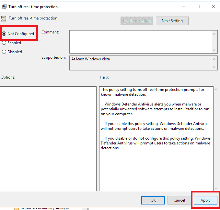Maximize the policy dialog window
Image resolution: width=220 pixels, height=210 pixels.
[x=198, y=6]
